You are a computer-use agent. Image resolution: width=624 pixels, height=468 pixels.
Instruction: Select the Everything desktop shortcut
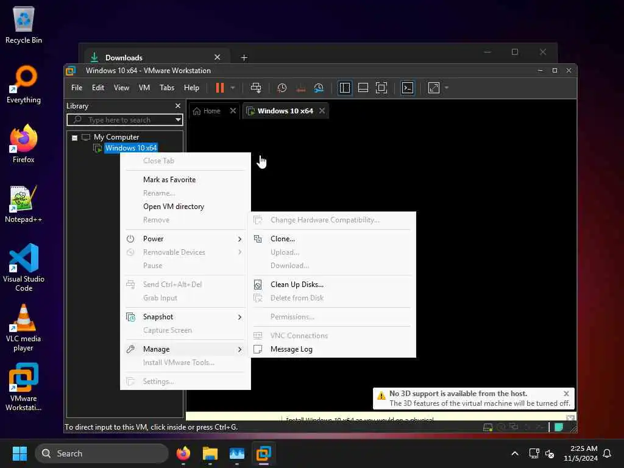(24, 84)
